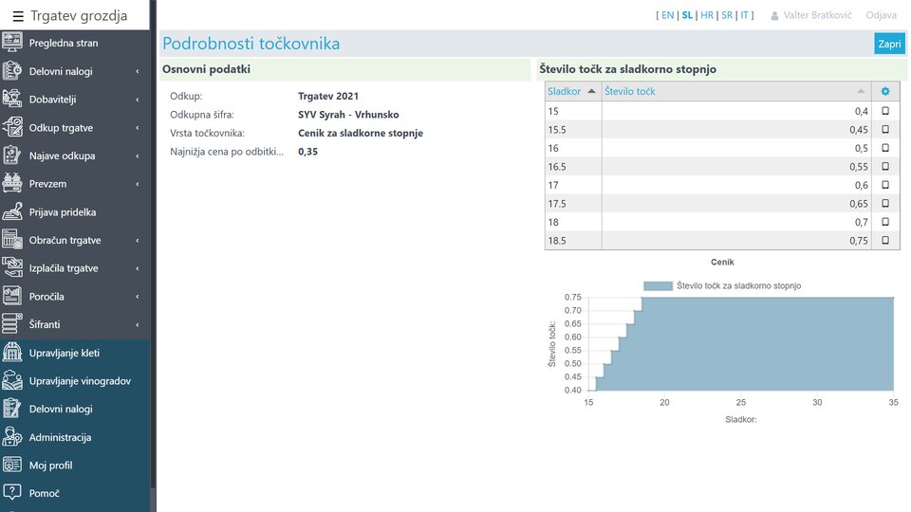Click the Upravljanje vinogradov icon
The height and width of the screenshot is (512, 911).
pyautogui.click(x=12, y=381)
